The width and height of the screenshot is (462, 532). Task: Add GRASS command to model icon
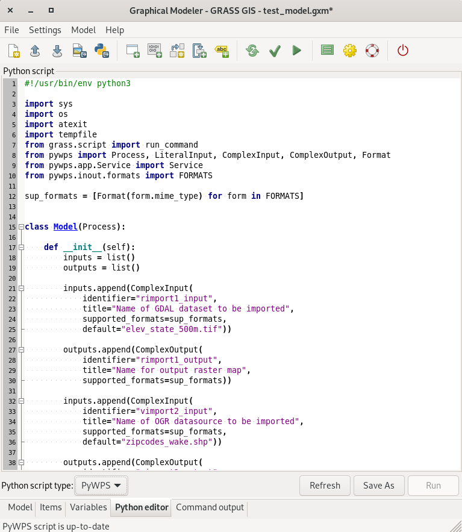point(133,51)
